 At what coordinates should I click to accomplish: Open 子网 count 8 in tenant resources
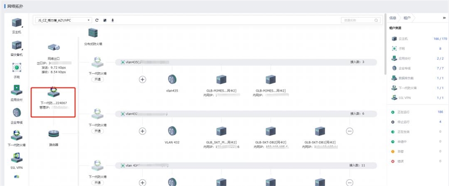coord(440,48)
